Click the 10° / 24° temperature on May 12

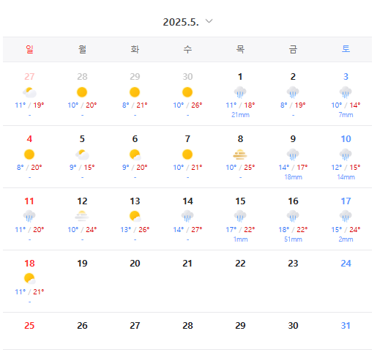[x=82, y=230]
